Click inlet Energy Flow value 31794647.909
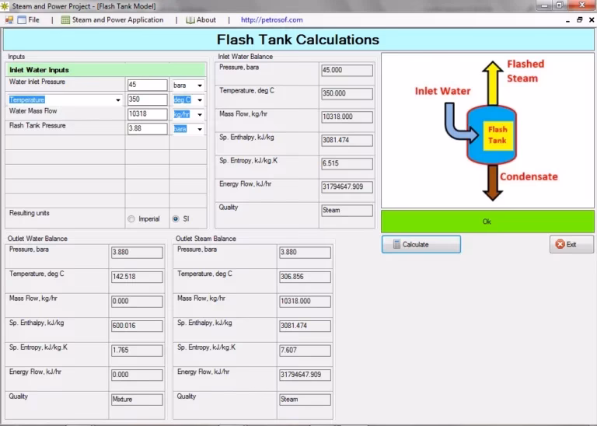597x426 pixels. pos(347,187)
